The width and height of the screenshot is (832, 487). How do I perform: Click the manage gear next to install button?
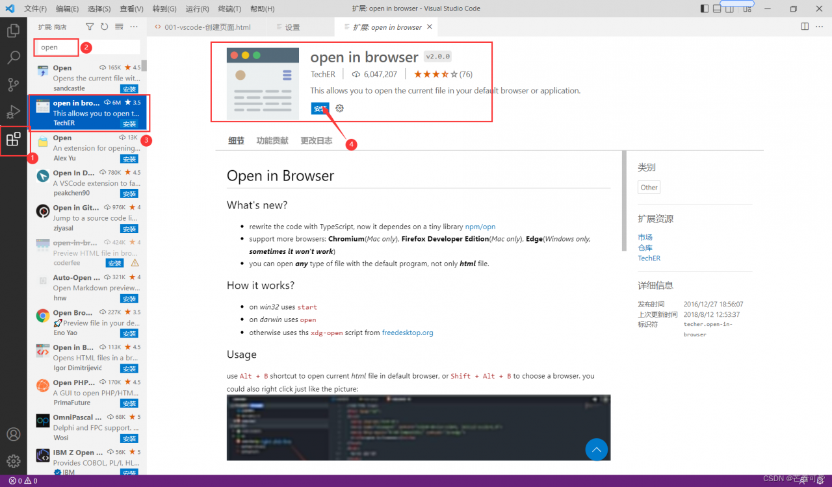click(339, 108)
